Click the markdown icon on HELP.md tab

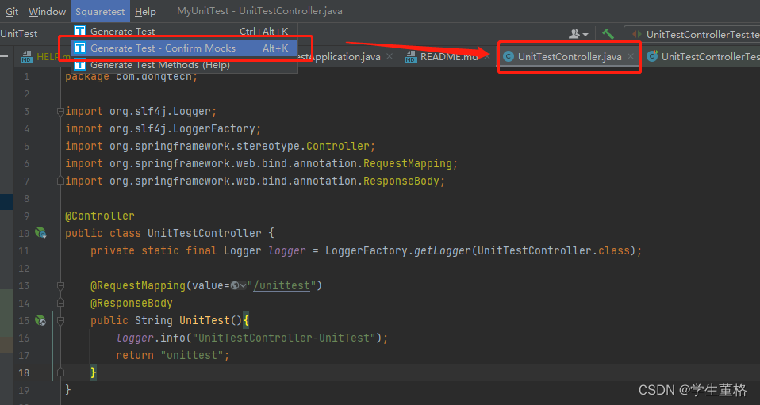[x=27, y=57]
